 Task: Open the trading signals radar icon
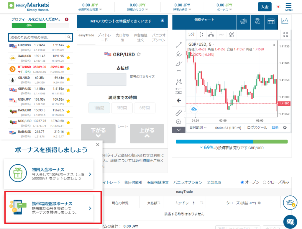pos(257,21)
